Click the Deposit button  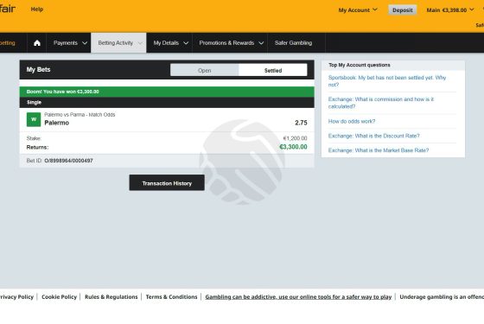[402, 10]
